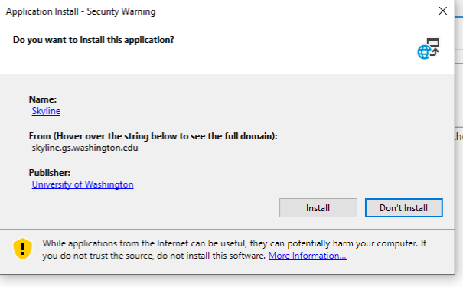Click the "Do you want to install" heading
This screenshot has width=463, height=287.
93,40
